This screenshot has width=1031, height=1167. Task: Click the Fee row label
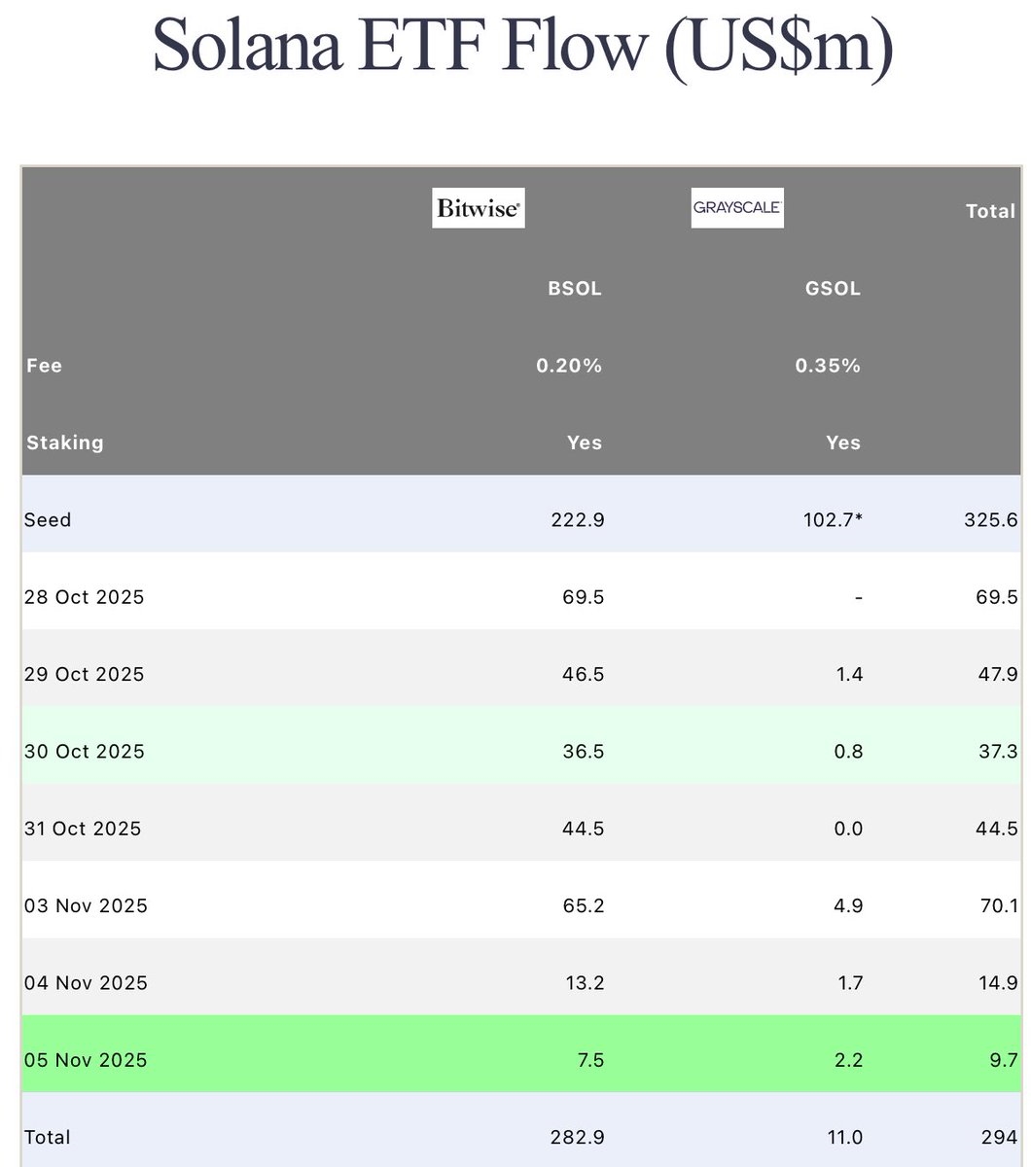[x=45, y=366]
